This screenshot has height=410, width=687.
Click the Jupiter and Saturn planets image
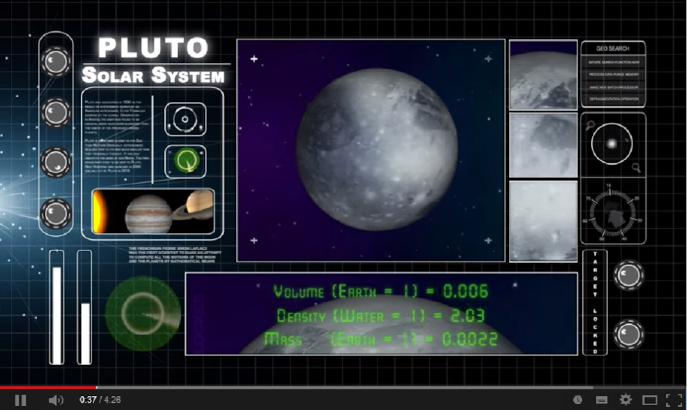click(153, 211)
